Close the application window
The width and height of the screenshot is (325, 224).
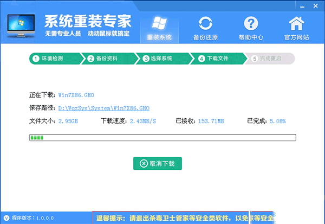315,6
